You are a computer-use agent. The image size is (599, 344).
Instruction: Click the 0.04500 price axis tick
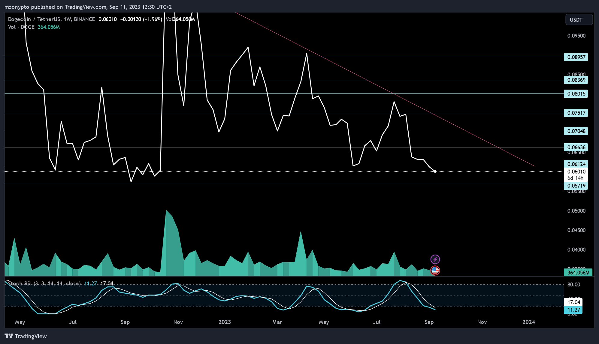point(576,230)
